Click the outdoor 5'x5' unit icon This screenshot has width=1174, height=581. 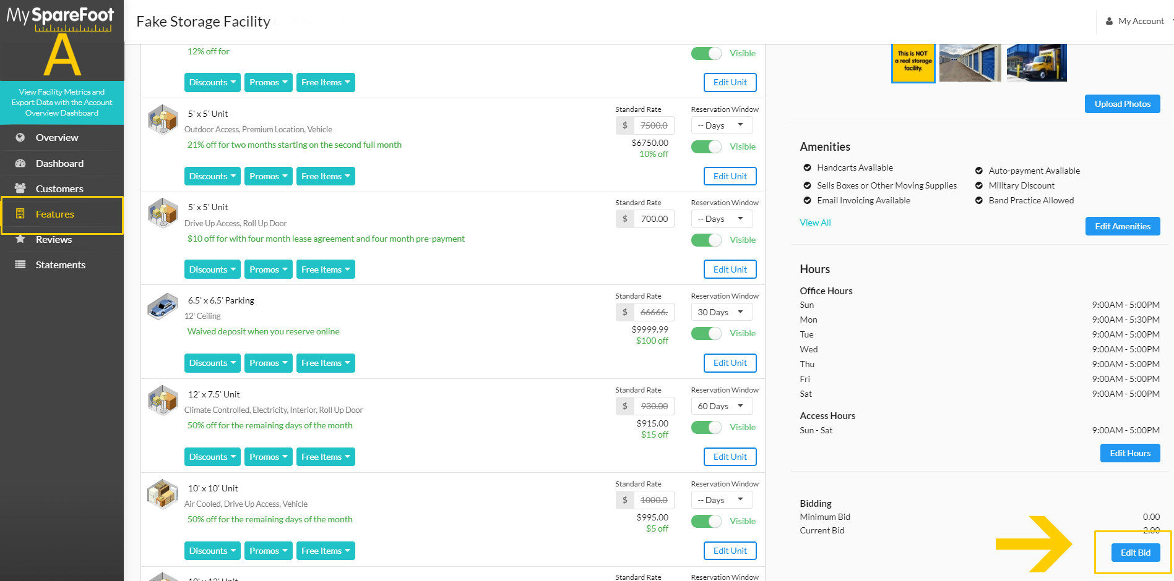pos(163,119)
